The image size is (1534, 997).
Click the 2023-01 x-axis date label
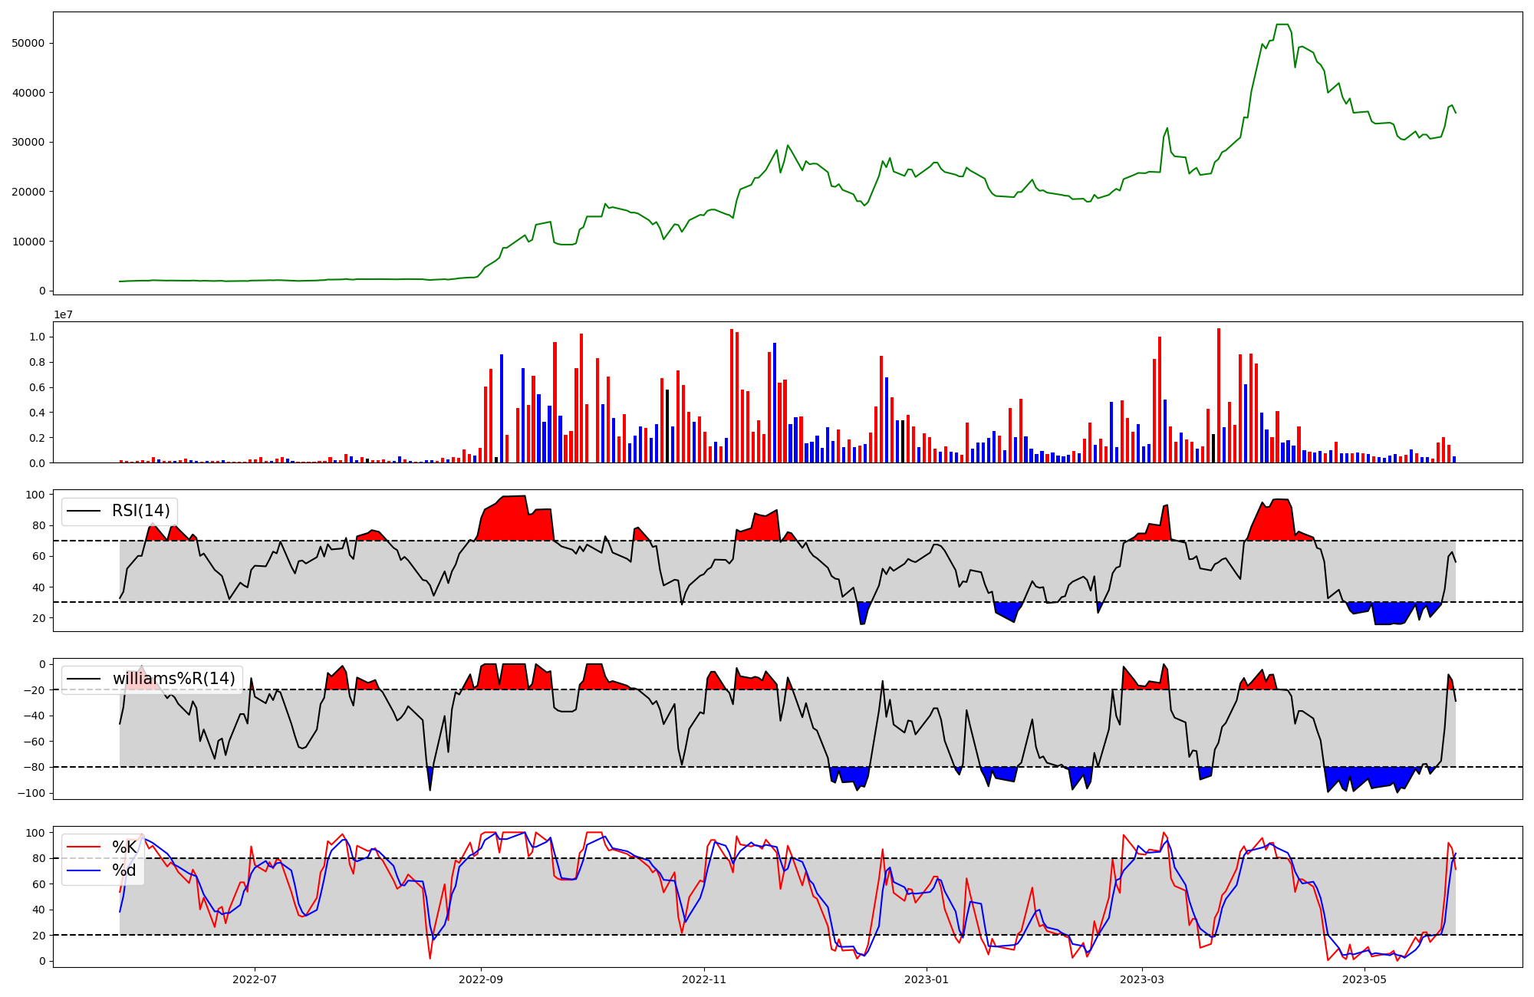point(927,979)
